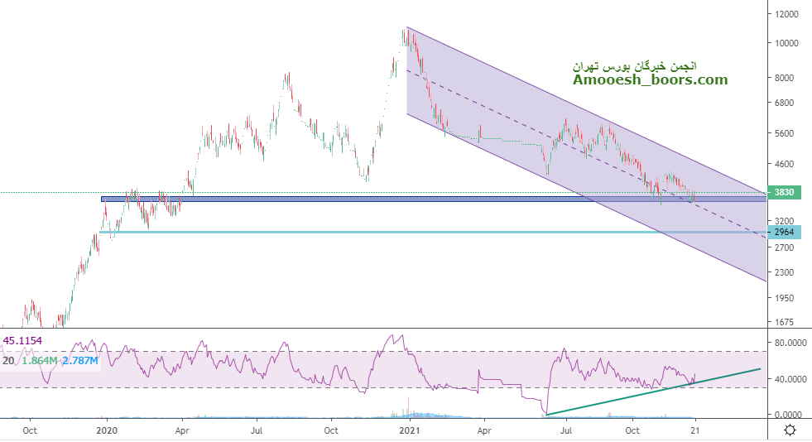Viewport: 812px width, 442px height.
Task: Click the 3830 current price label
Action: point(784,193)
